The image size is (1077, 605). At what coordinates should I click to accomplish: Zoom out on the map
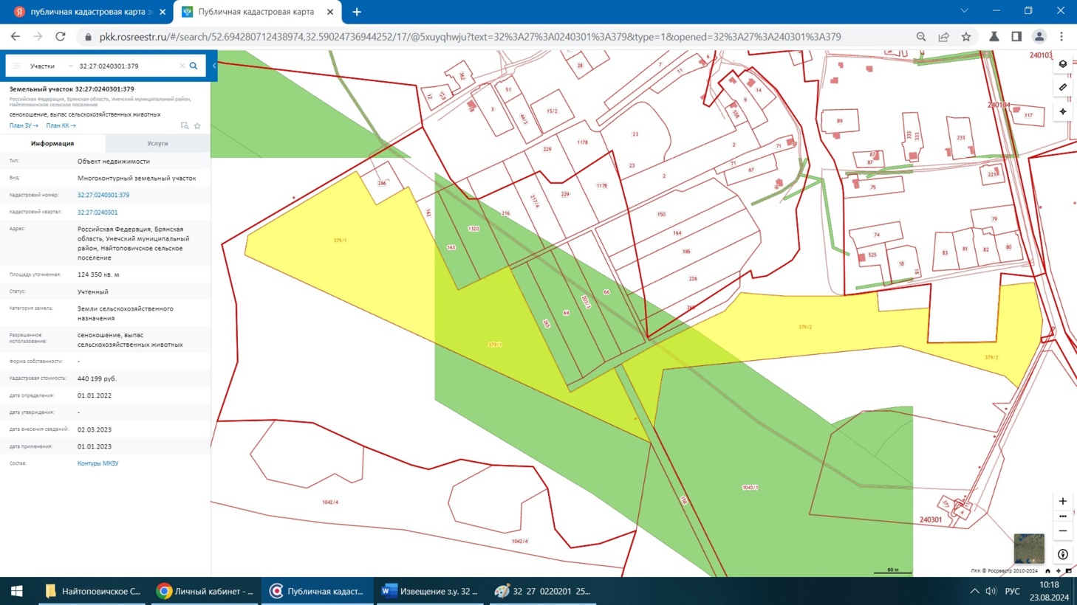1062,531
